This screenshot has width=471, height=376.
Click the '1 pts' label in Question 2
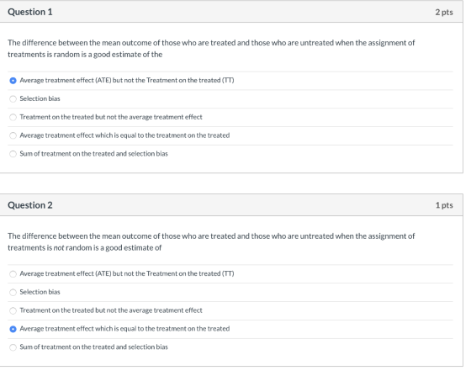coord(444,205)
